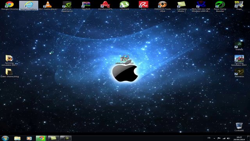Launch Camtasia Studio 7 shortcut
The width and height of the screenshot is (250, 141).
pyautogui.click(x=182, y=6)
